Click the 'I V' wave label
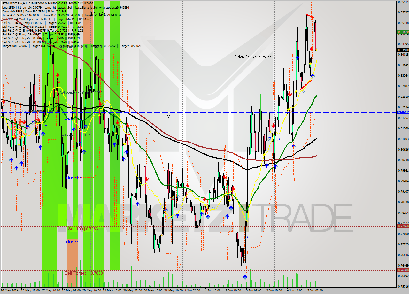The height and width of the screenshot is (294, 409). pos(167,116)
